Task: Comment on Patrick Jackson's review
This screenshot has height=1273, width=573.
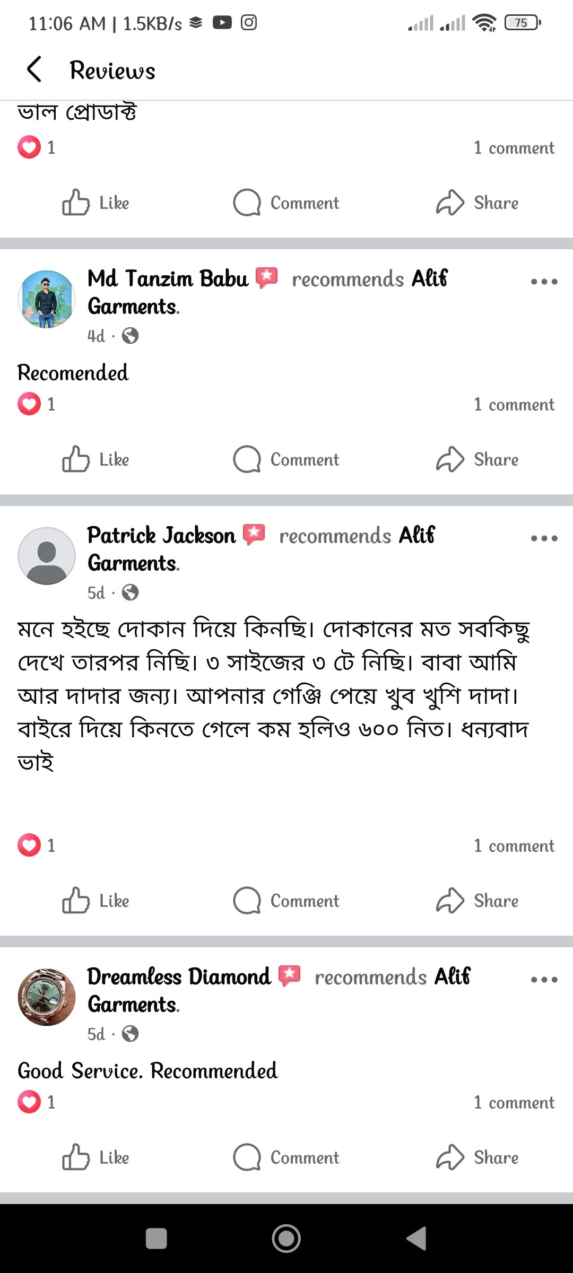Action: coord(286,901)
